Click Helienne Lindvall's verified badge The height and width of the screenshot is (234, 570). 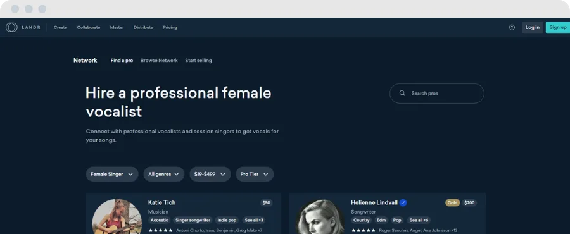click(x=403, y=203)
